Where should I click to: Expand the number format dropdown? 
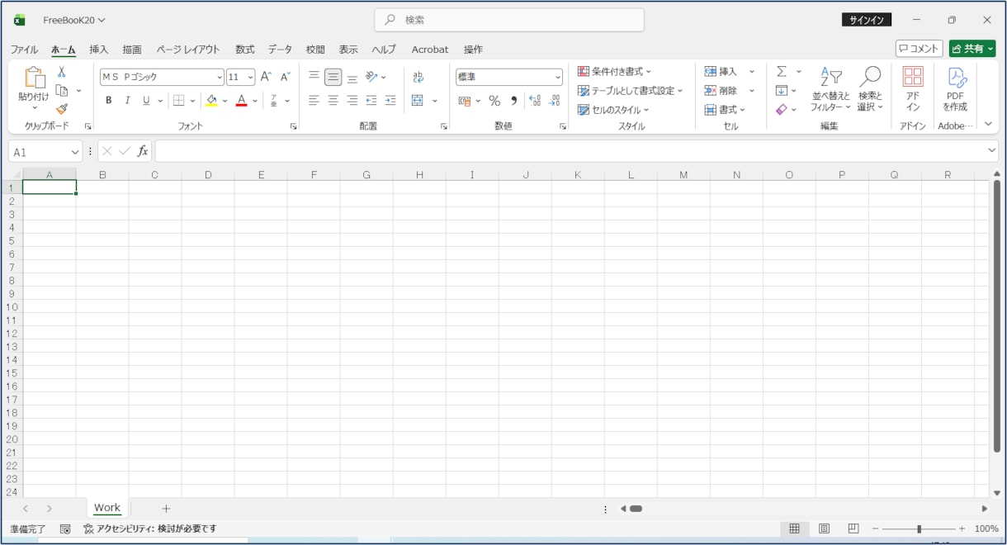(558, 77)
